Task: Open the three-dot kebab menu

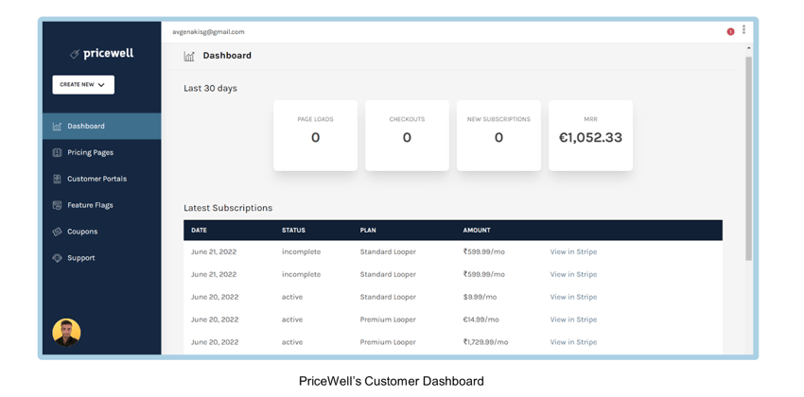Action: pyautogui.click(x=743, y=30)
